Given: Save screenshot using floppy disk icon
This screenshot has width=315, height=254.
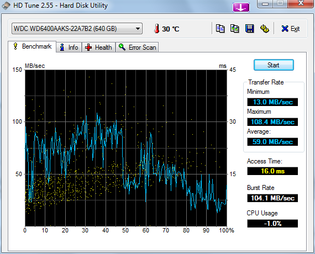Looking at the screenshot, I should (249, 29).
